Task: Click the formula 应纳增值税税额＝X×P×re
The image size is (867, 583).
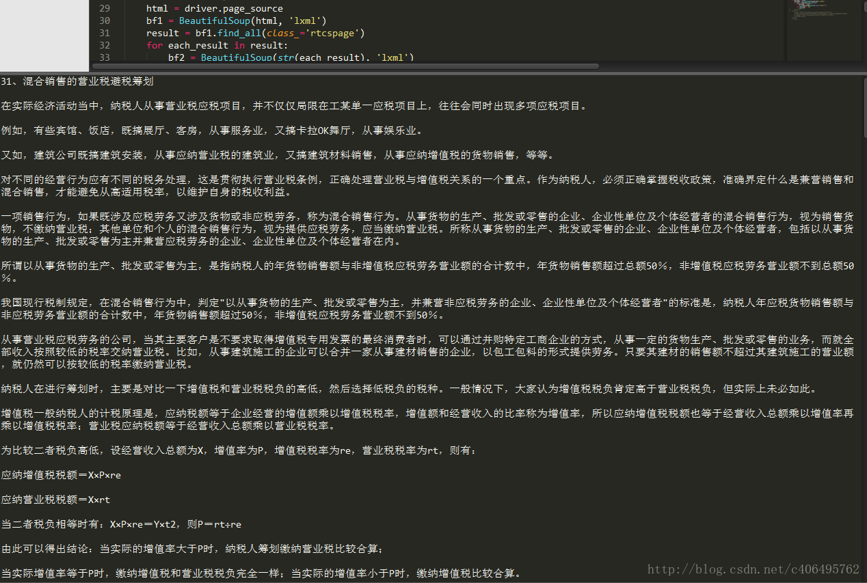Action: click(x=61, y=475)
